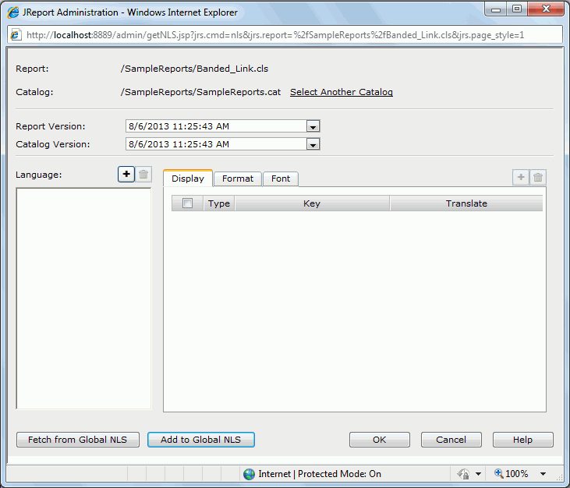Click the security lock icon in status bar

[x=463, y=474]
